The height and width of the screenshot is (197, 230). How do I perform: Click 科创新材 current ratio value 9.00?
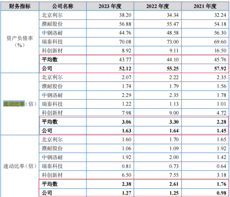click(x=174, y=113)
